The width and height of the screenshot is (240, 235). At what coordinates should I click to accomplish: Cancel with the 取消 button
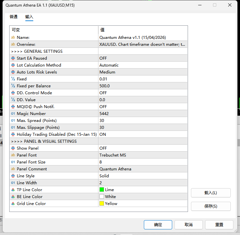[x=189, y=225]
